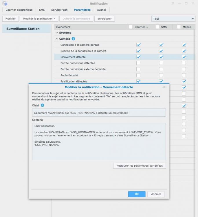The height and width of the screenshot is (217, 198).
Task: Click the Surveillance Station app icon in title bar
Action: pyautogui.click(x=5, y=3)
